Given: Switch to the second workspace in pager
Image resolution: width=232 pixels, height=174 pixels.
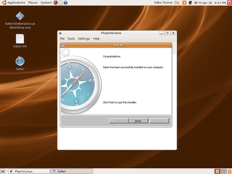Looking at the screenshot, I should (224, 171).
